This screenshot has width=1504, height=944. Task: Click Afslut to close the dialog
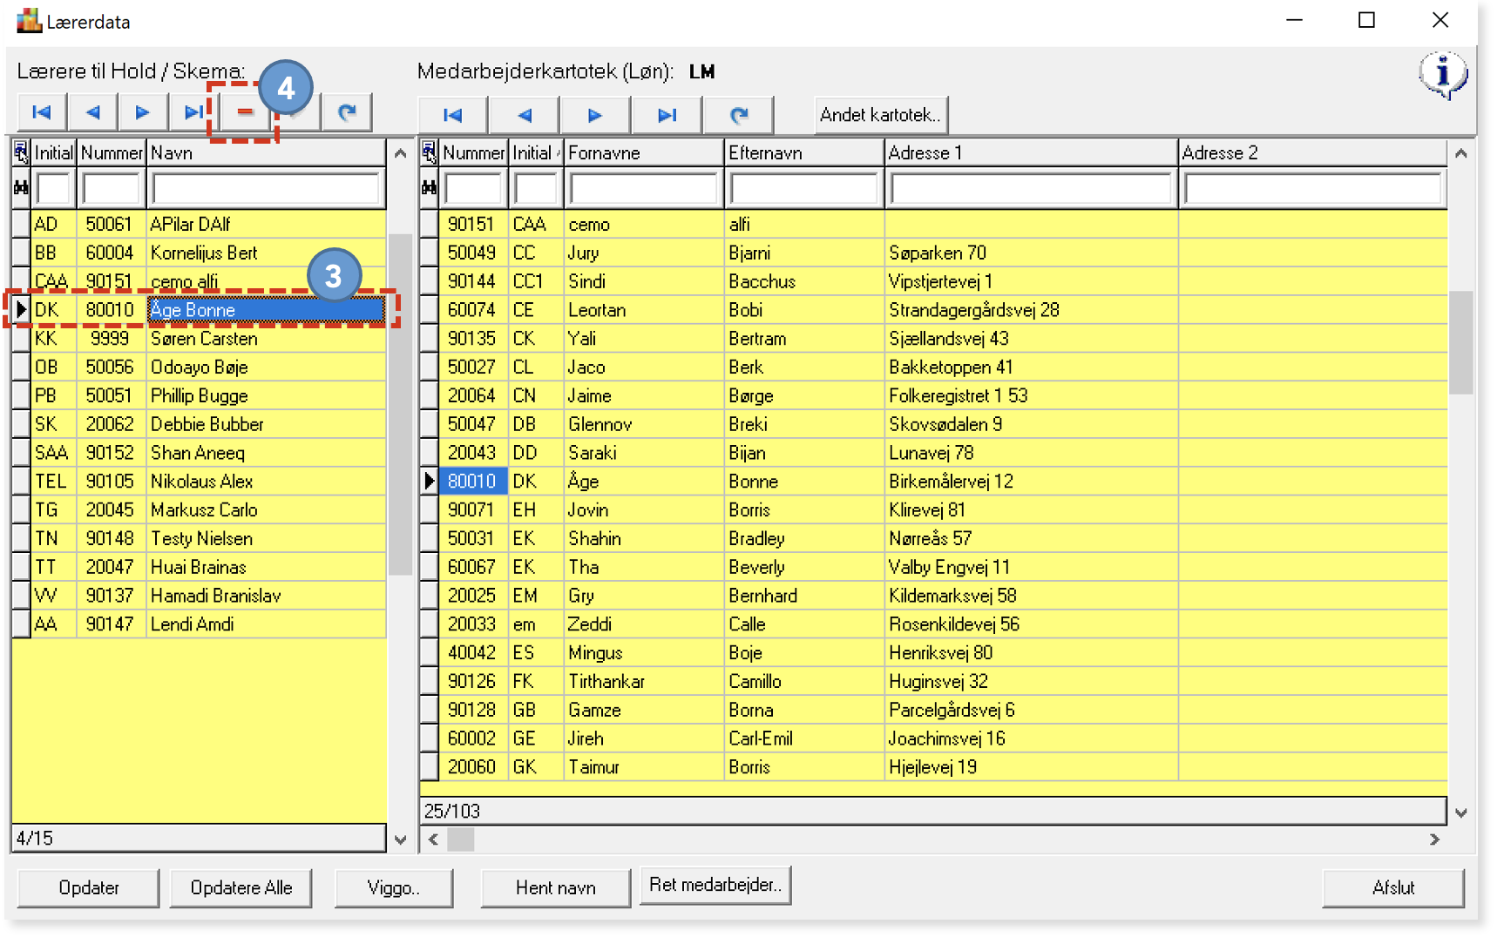pyautogui.click(x=1393, y=888)
